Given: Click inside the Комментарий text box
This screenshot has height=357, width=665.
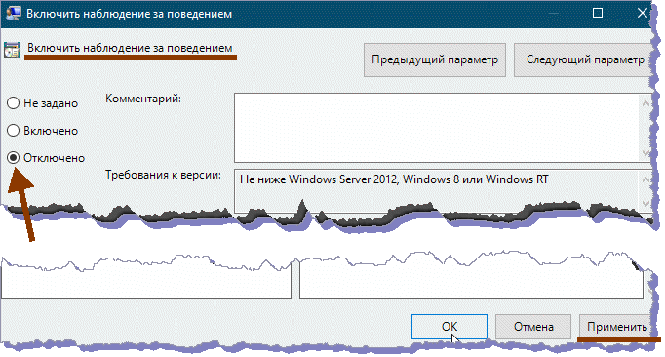Looking at the screenshot, I should (437, 128).
